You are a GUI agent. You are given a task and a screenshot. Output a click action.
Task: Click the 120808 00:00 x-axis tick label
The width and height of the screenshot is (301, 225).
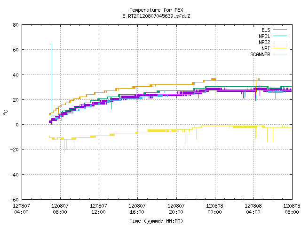[214, 209]
